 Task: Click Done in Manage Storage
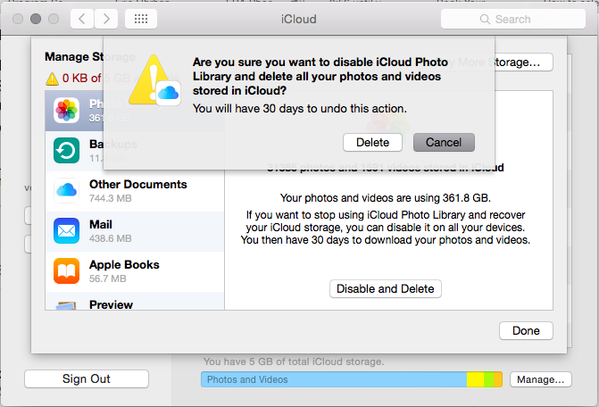tap(526, 330)
